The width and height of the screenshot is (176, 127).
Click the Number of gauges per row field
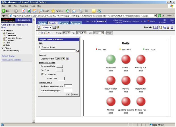pyautogui.click(x=68, y=86)
